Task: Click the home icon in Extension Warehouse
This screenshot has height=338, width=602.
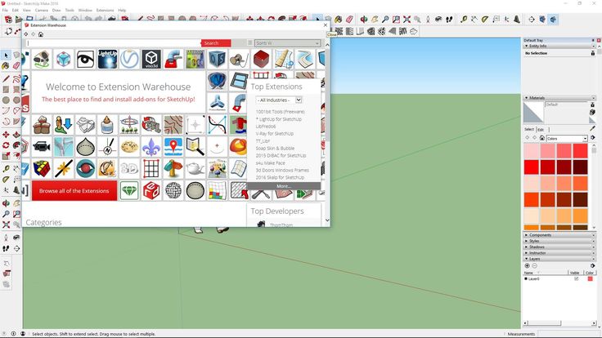Action: tap(41, 34)
